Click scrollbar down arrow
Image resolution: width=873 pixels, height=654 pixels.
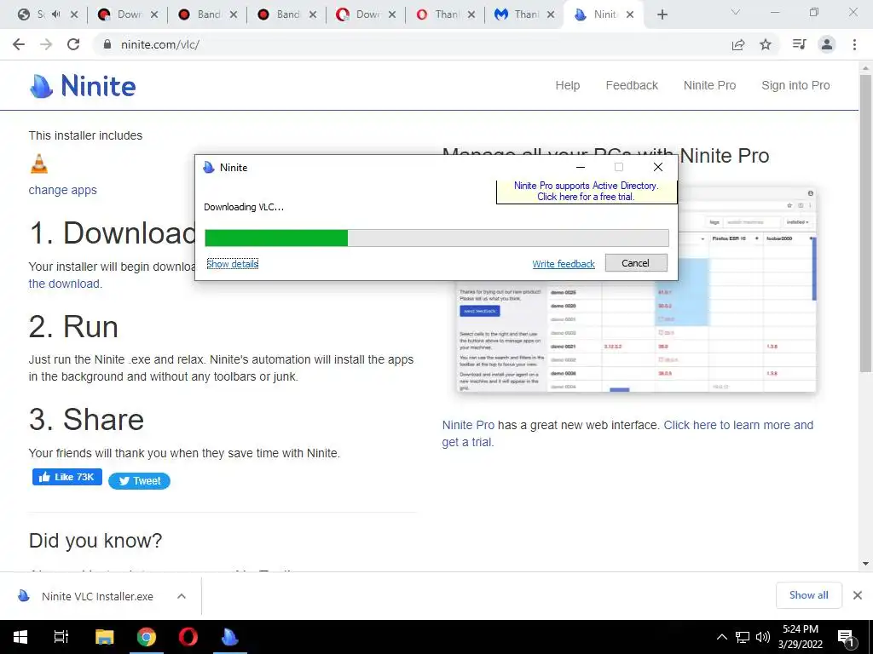(865, 564)
